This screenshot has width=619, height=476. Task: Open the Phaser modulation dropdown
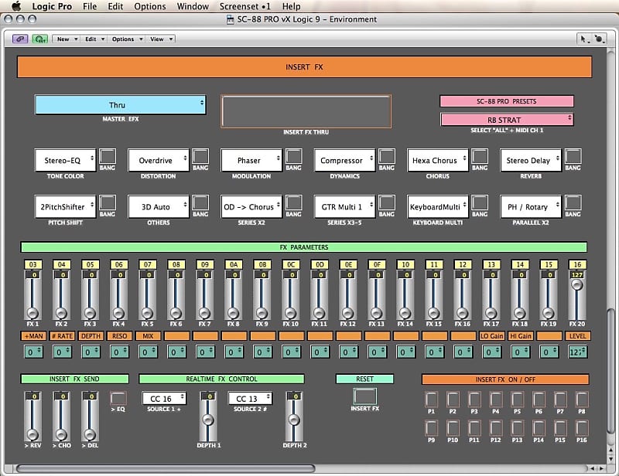pyautogui.click(x=251, y=161)
